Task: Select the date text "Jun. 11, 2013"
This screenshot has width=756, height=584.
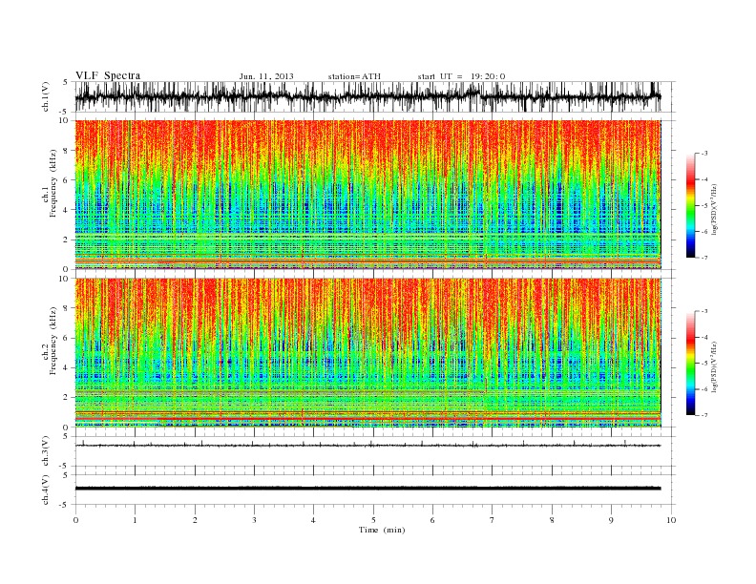Action: (x=266, y=76)
